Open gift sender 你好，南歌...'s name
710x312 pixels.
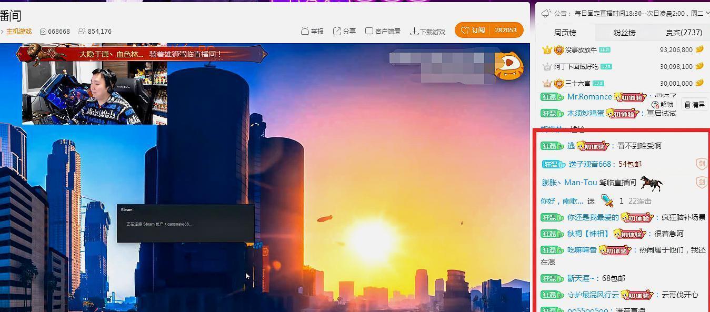(x=562, y=201)
